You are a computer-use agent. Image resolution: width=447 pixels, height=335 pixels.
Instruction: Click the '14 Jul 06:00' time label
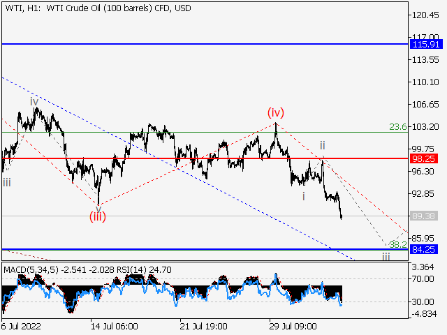tap(115, 326)
